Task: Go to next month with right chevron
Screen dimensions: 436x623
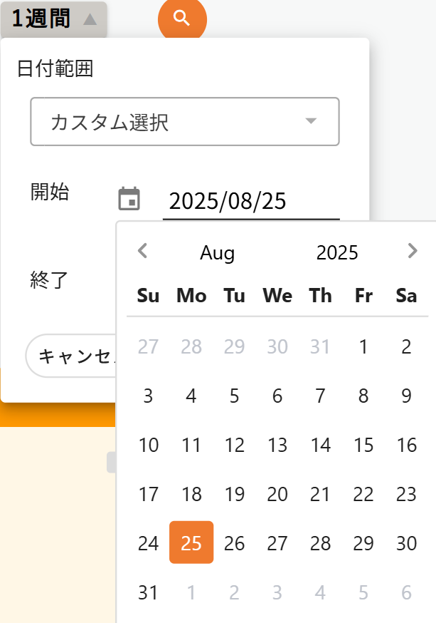Action: click(x=413, y=251)
